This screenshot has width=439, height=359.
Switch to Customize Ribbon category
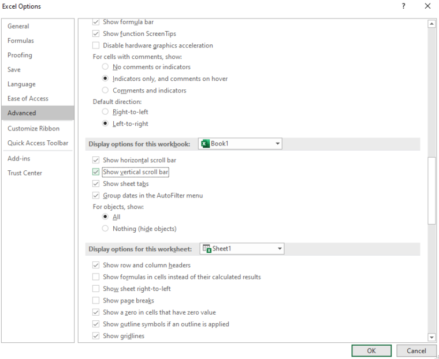pyautogui.click(x=34, y=129)
